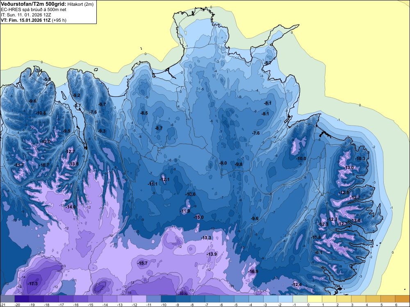Viewport: 410px width, 307px height.
Task: Click legend swatch between -10 and -9
Action: (x=168, y=299)
